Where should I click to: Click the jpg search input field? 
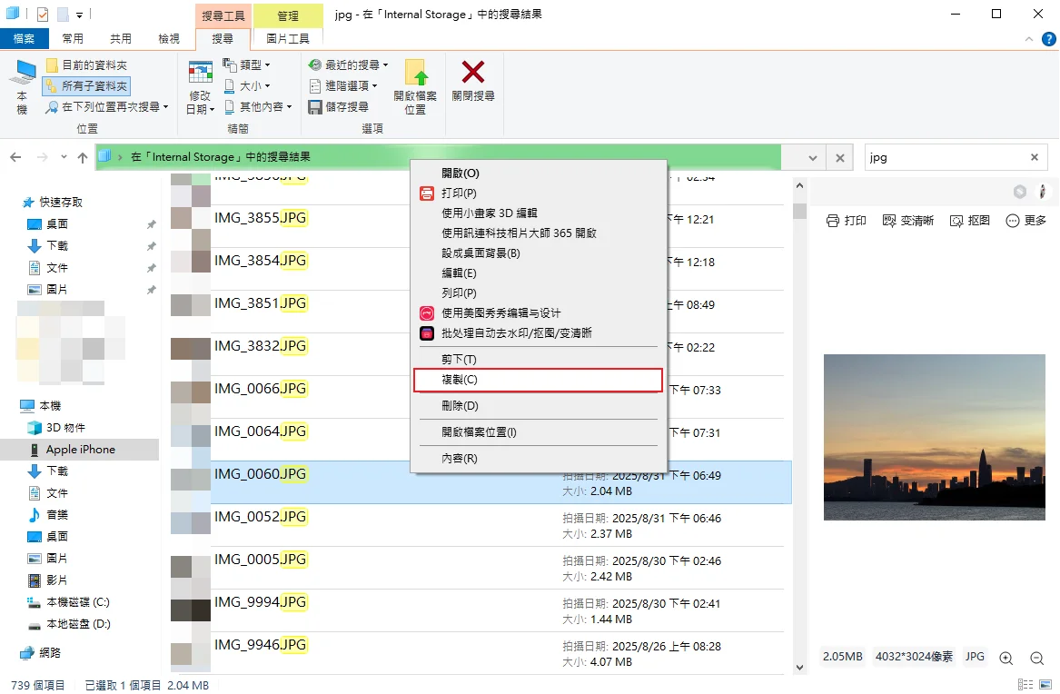click(x=945, y=156)
